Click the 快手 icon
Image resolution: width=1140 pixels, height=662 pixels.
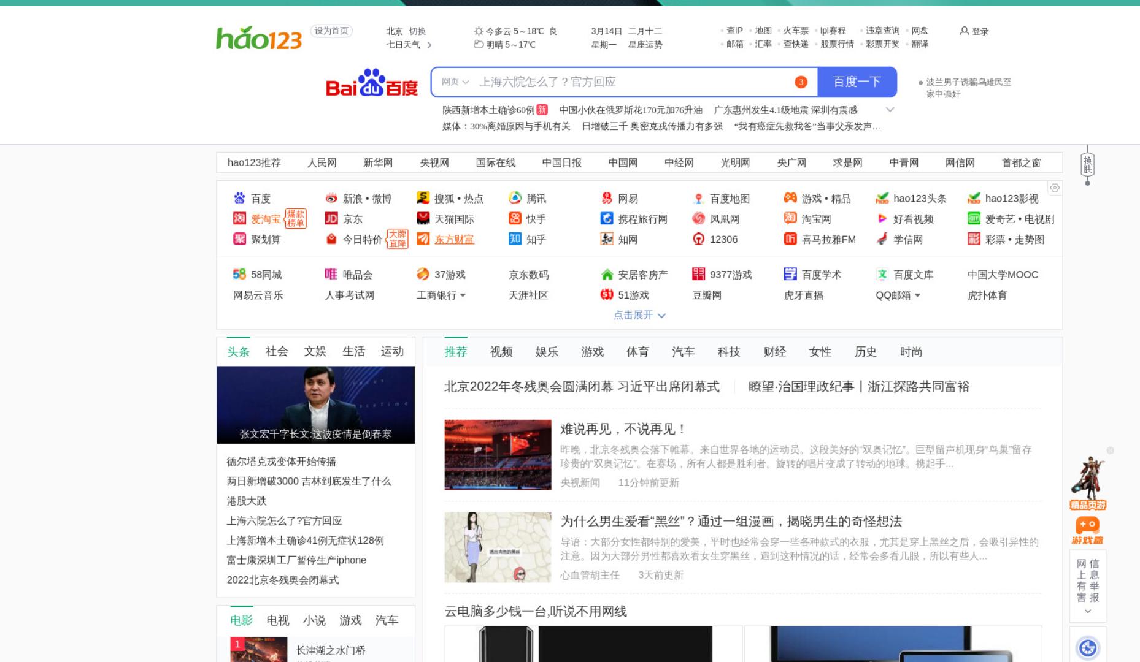pos(515,218)
